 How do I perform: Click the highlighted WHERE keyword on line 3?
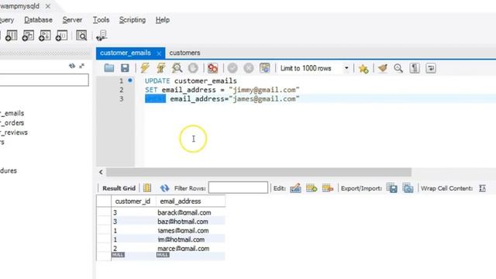155,98
